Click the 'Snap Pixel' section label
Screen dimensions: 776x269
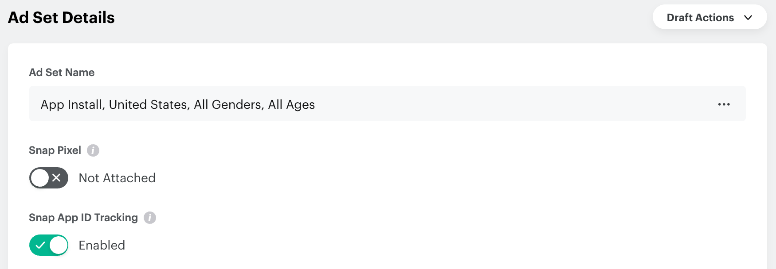(x=55, y=150)
